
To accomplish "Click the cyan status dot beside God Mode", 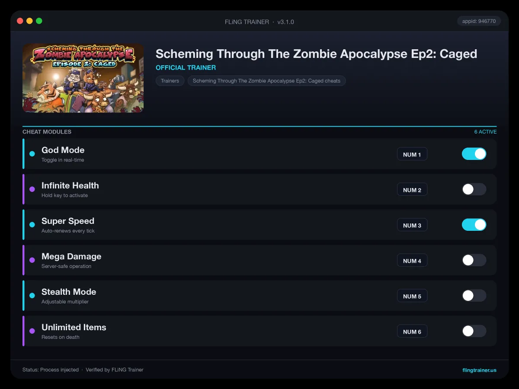I will 32,154.
